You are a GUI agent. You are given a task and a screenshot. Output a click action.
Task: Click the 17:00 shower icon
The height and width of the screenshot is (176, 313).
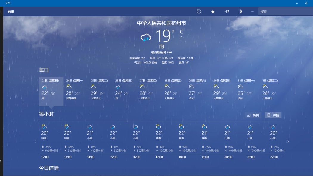[x=159, y=126]
